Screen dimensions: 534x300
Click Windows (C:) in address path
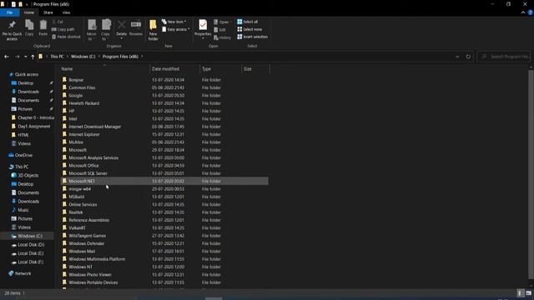point(83,57)
